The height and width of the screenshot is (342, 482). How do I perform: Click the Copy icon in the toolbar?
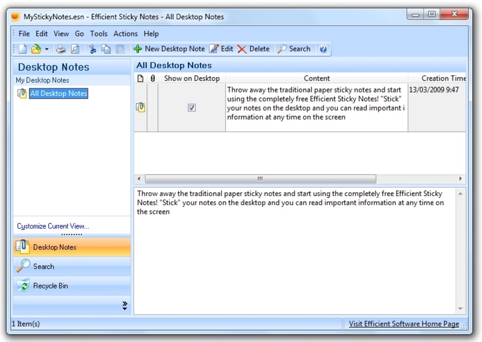pos(106,50)
